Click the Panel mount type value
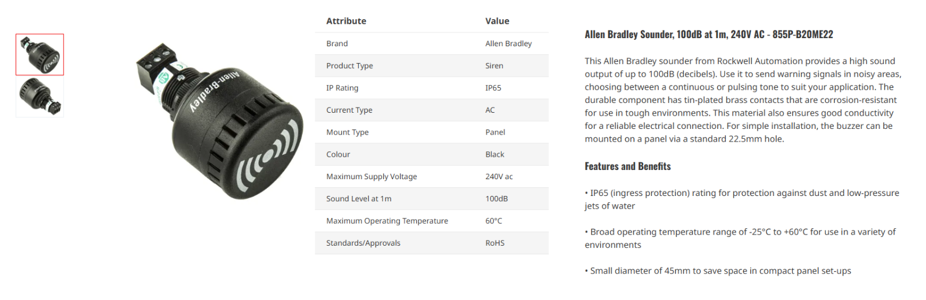 495,132
